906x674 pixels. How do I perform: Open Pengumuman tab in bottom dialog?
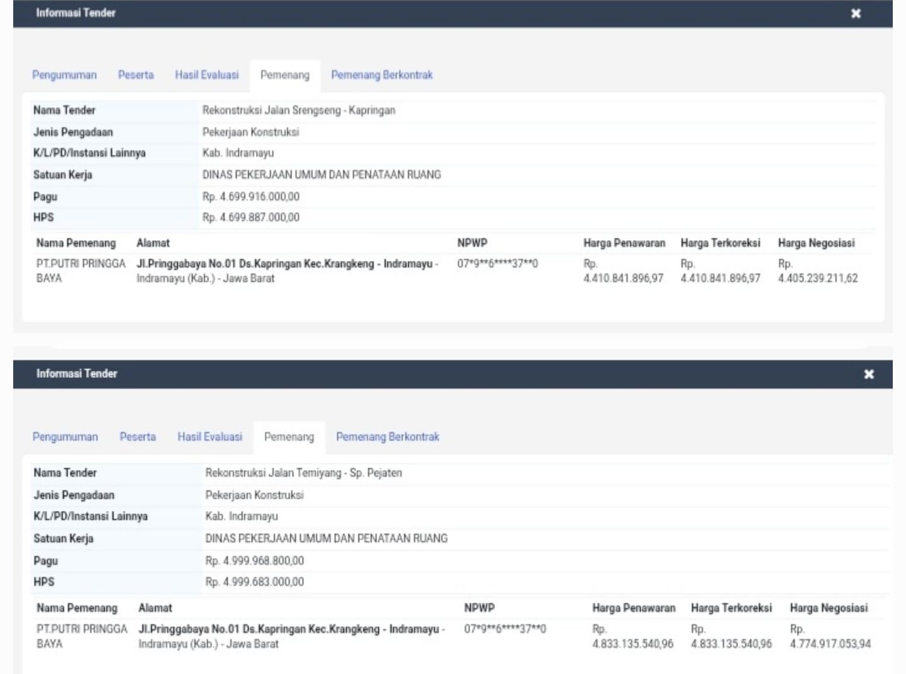pos(65,437)
